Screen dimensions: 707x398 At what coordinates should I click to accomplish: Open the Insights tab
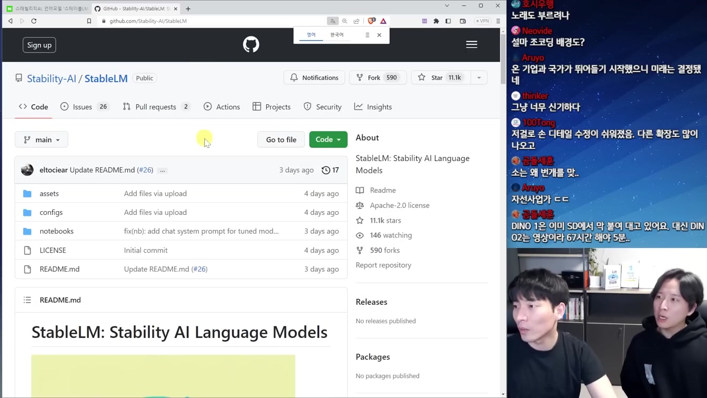(x=373, y=107)
